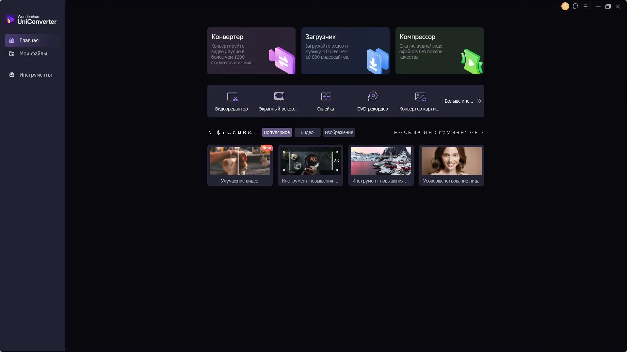Click the Wondershare UniConverter logo
The height and width of the screenshot is (352, 627).
point(31,20)
